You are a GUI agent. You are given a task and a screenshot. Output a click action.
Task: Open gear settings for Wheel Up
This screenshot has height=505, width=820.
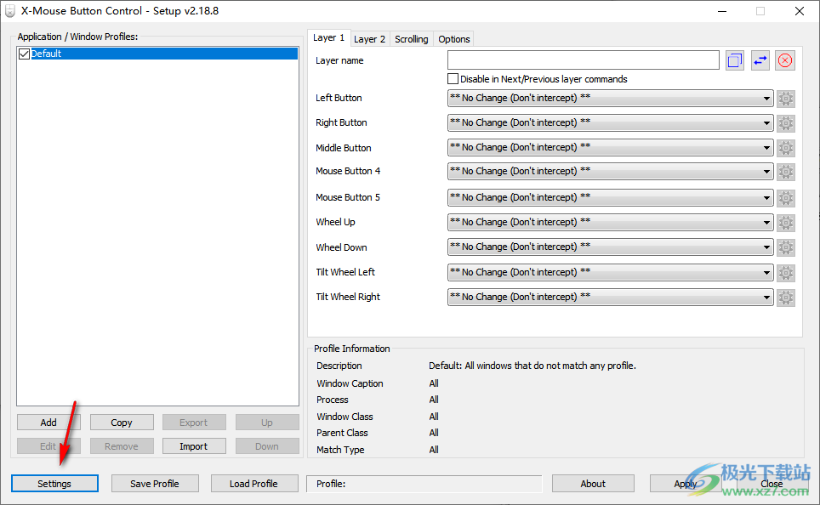click(785, 222)
